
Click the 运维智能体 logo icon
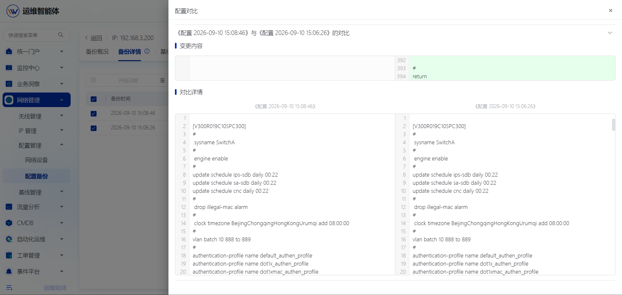click(x=13, y=11)
